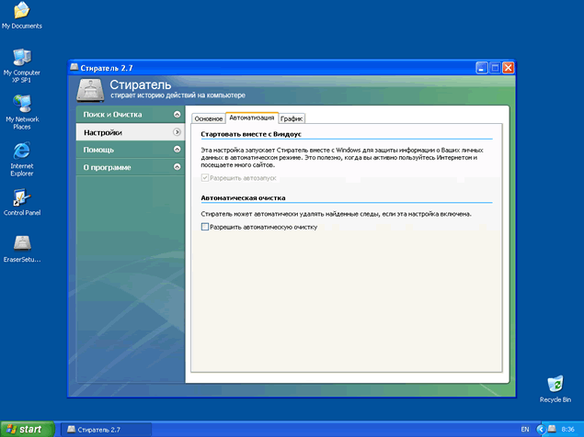Open My Documents desktop icon

point(21,12)
